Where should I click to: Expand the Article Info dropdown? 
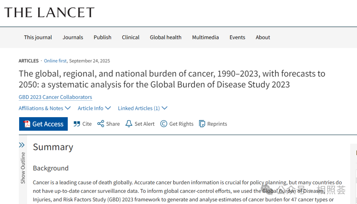(x=94, y=108)
